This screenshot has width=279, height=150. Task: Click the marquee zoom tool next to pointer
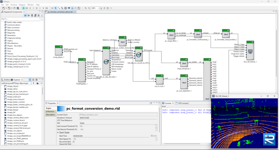59,8
